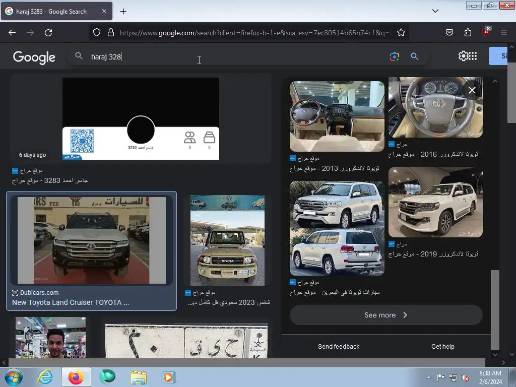Viewport: 516px width, 387px height.
Task: Click the side panel scroll up arrow
Action: [x=495, y=81]
